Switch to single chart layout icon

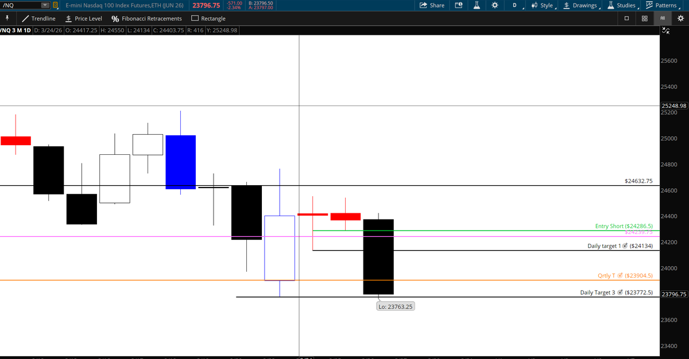point(628,18)
